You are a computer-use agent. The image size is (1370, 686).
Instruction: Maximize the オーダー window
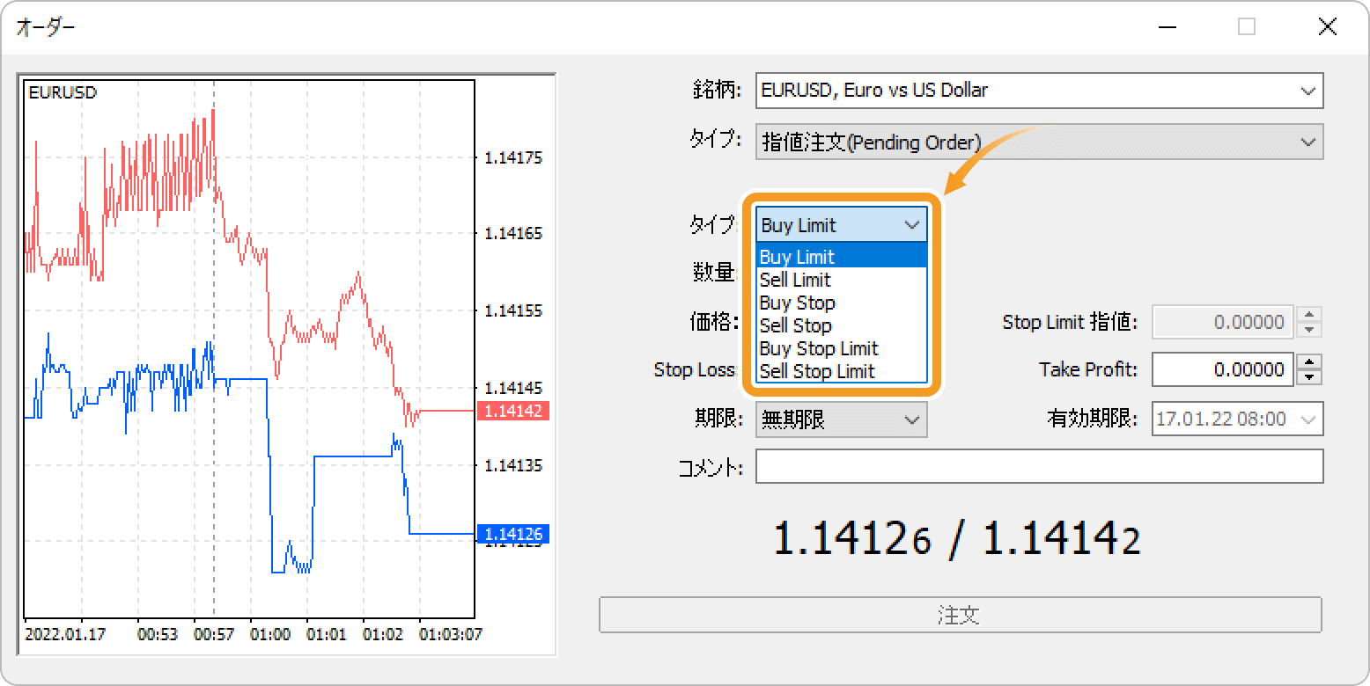tap(1247, 27)
